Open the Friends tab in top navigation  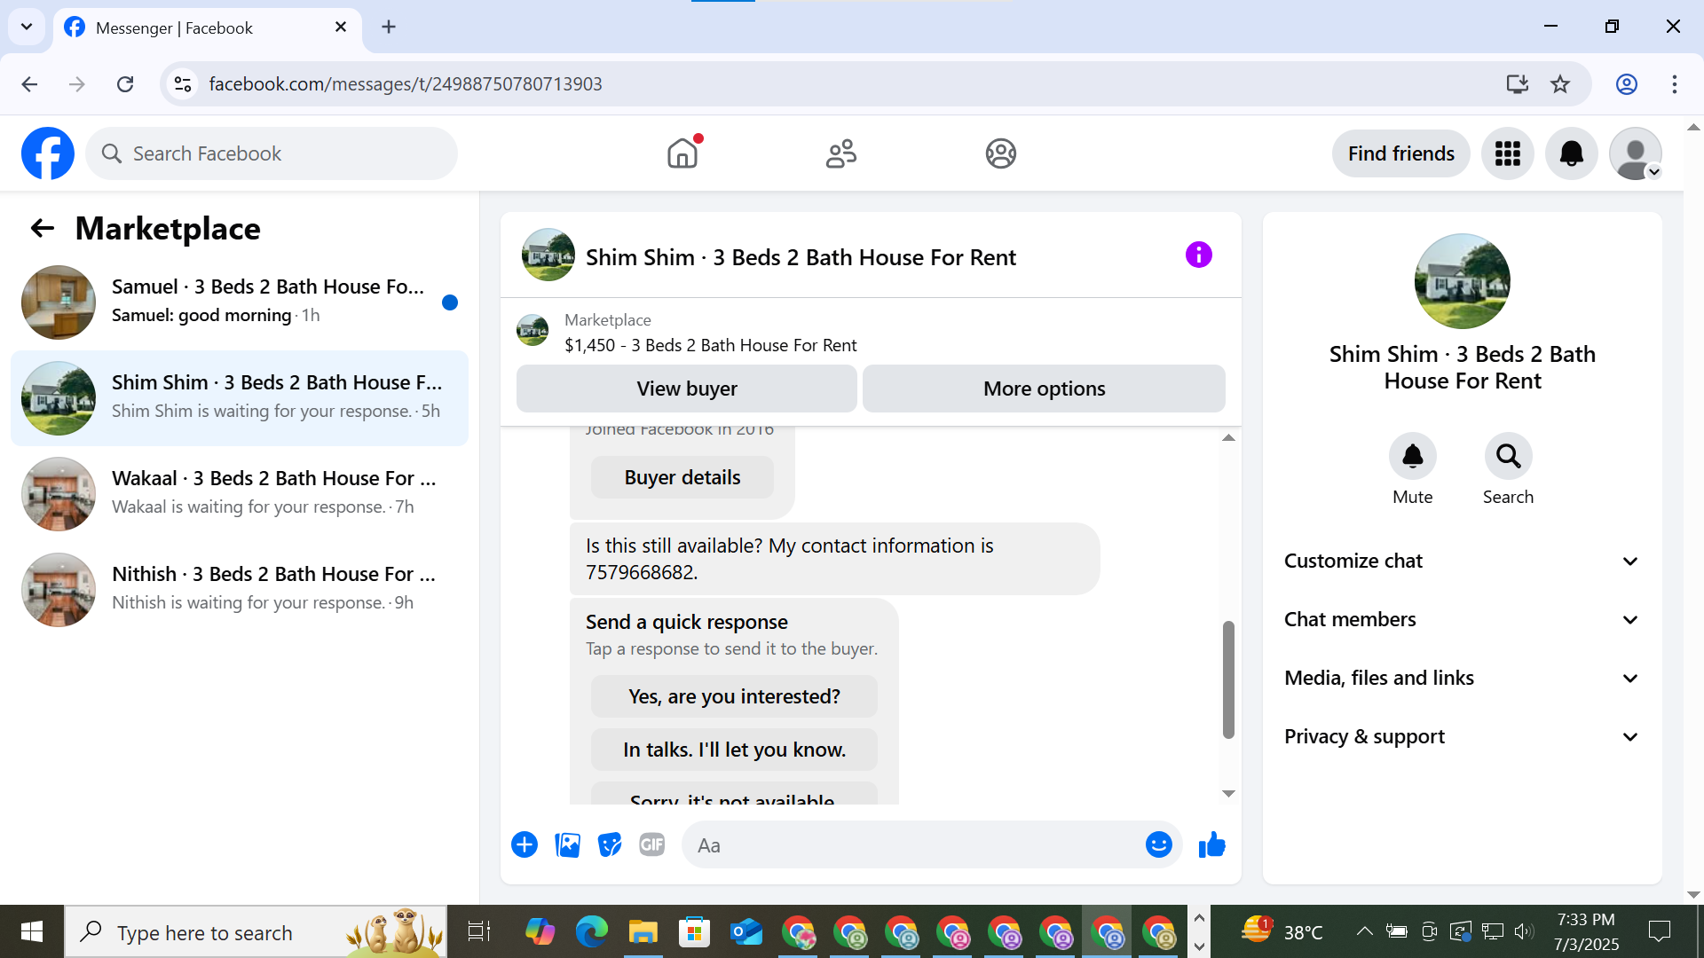[x=840, y=153]
